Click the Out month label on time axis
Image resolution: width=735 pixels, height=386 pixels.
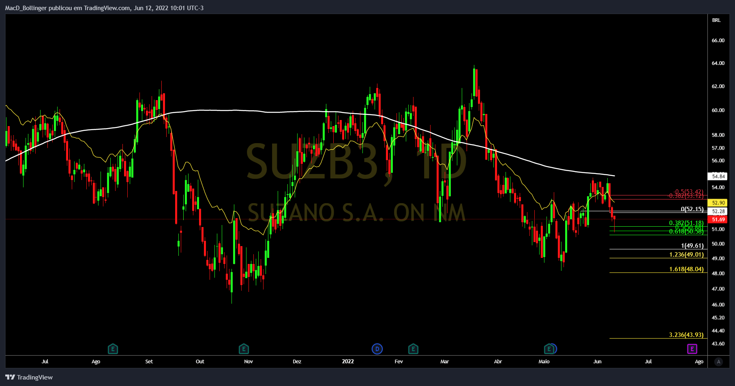tap(200, 361)
